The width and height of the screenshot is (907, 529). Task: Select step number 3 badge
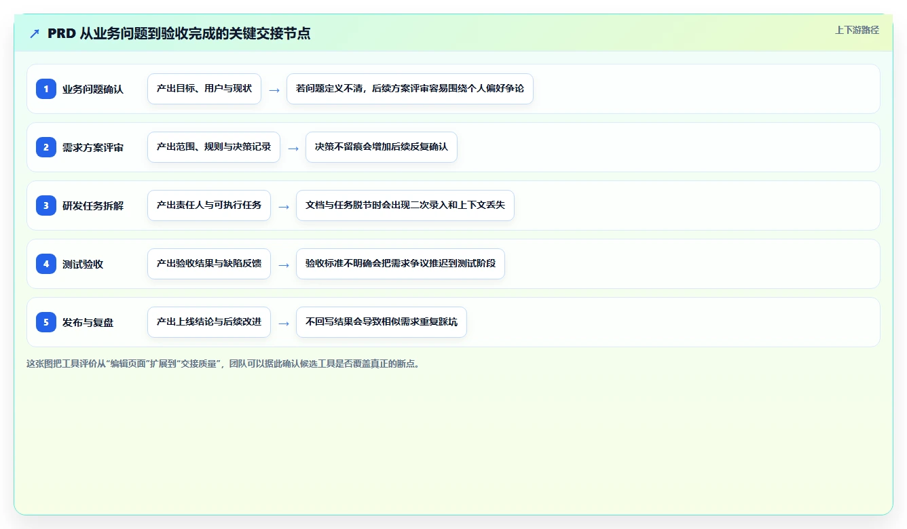(46, 205)
